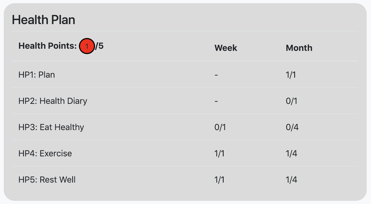Image resolution: width=371 pixels, height=204 pixels.
Task: Click the Health Plan heading
Action: click(43, 20)
